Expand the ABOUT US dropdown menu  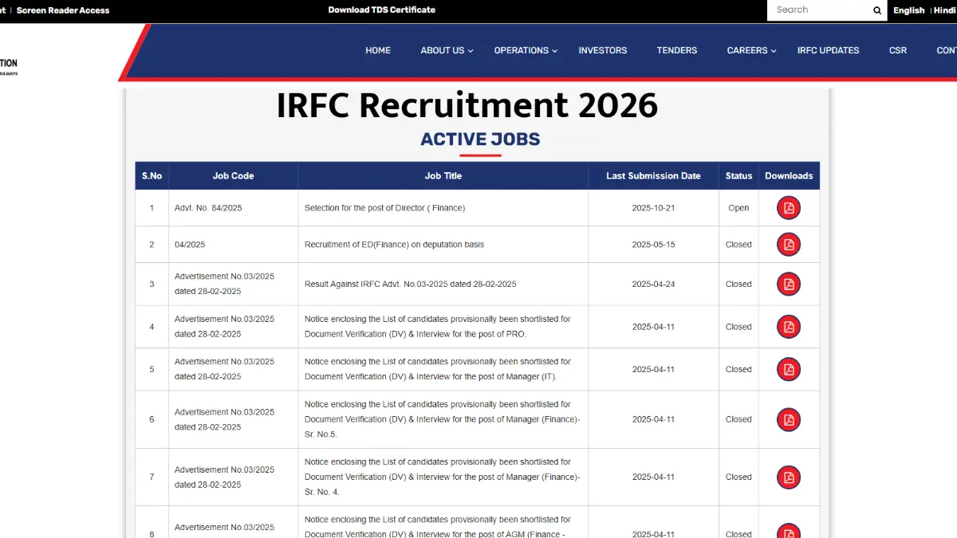(x=442, y=50)
